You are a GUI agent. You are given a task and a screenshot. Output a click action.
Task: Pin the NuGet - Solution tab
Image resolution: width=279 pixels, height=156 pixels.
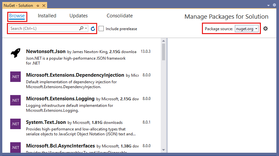click(x=38, y=6)
